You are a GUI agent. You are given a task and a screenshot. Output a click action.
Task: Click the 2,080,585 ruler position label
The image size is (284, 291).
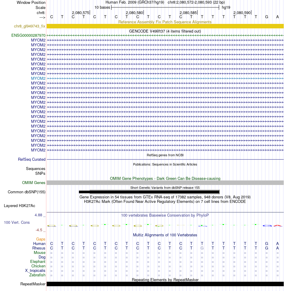tap(188, 13)
